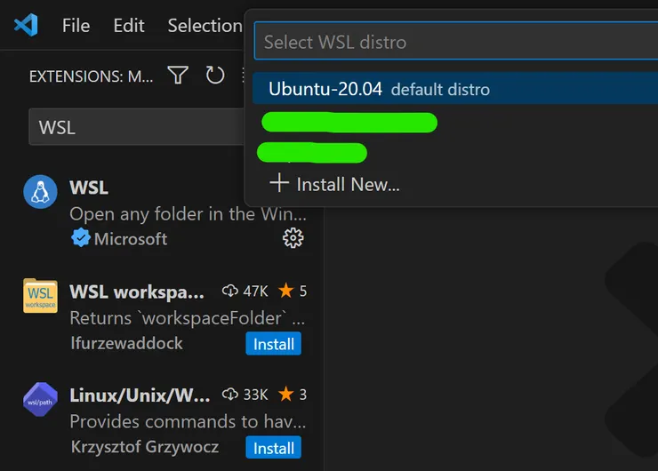Click the plus icon beside Install New
Screen dimensions: 658x471
pos(279,183)
